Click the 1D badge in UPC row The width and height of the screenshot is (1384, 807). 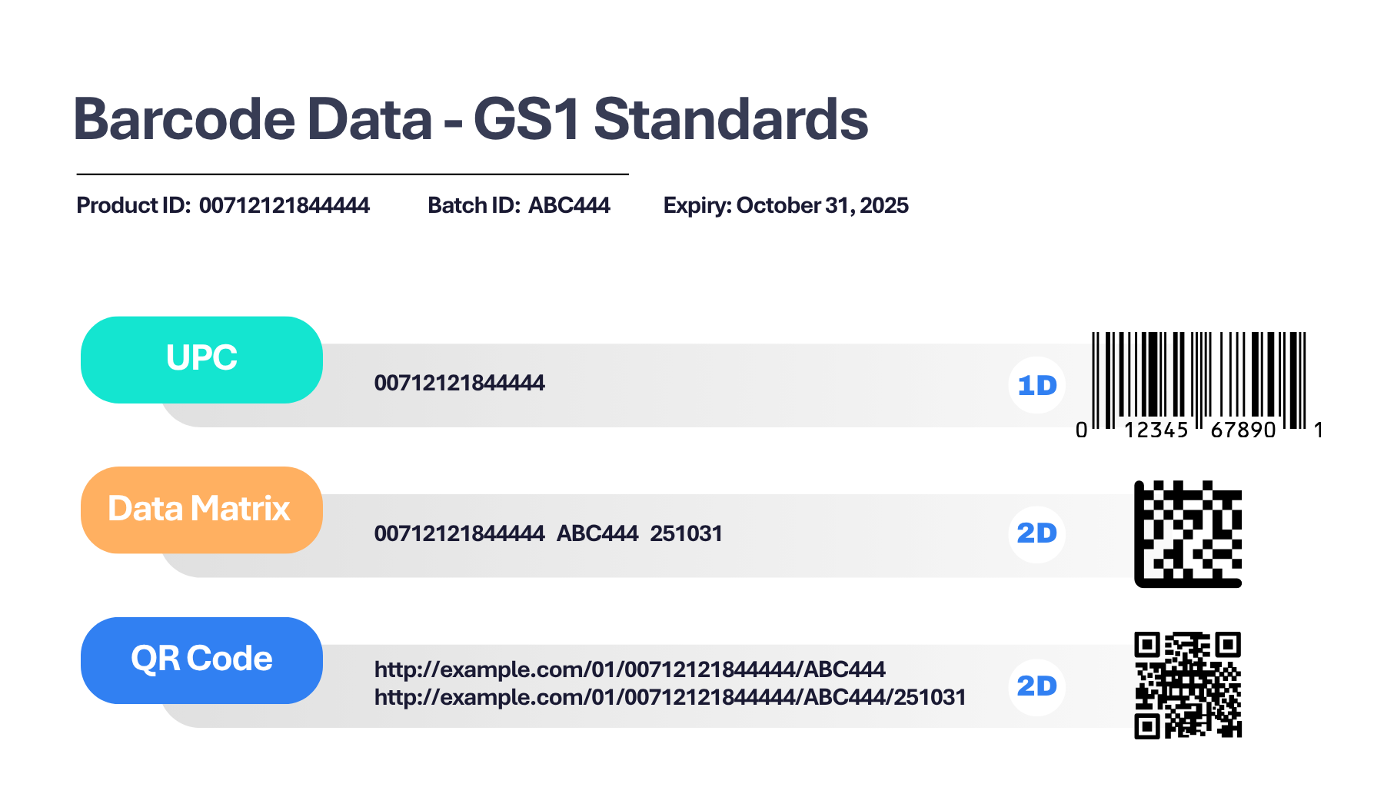1036,385
